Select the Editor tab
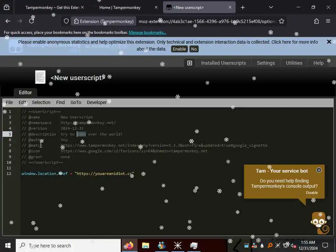Screen dimensions: 336x252 (x=25, y=93)
